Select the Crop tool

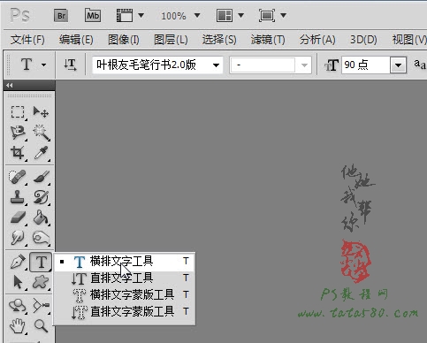pyautogui.click(x=18, y=153)
